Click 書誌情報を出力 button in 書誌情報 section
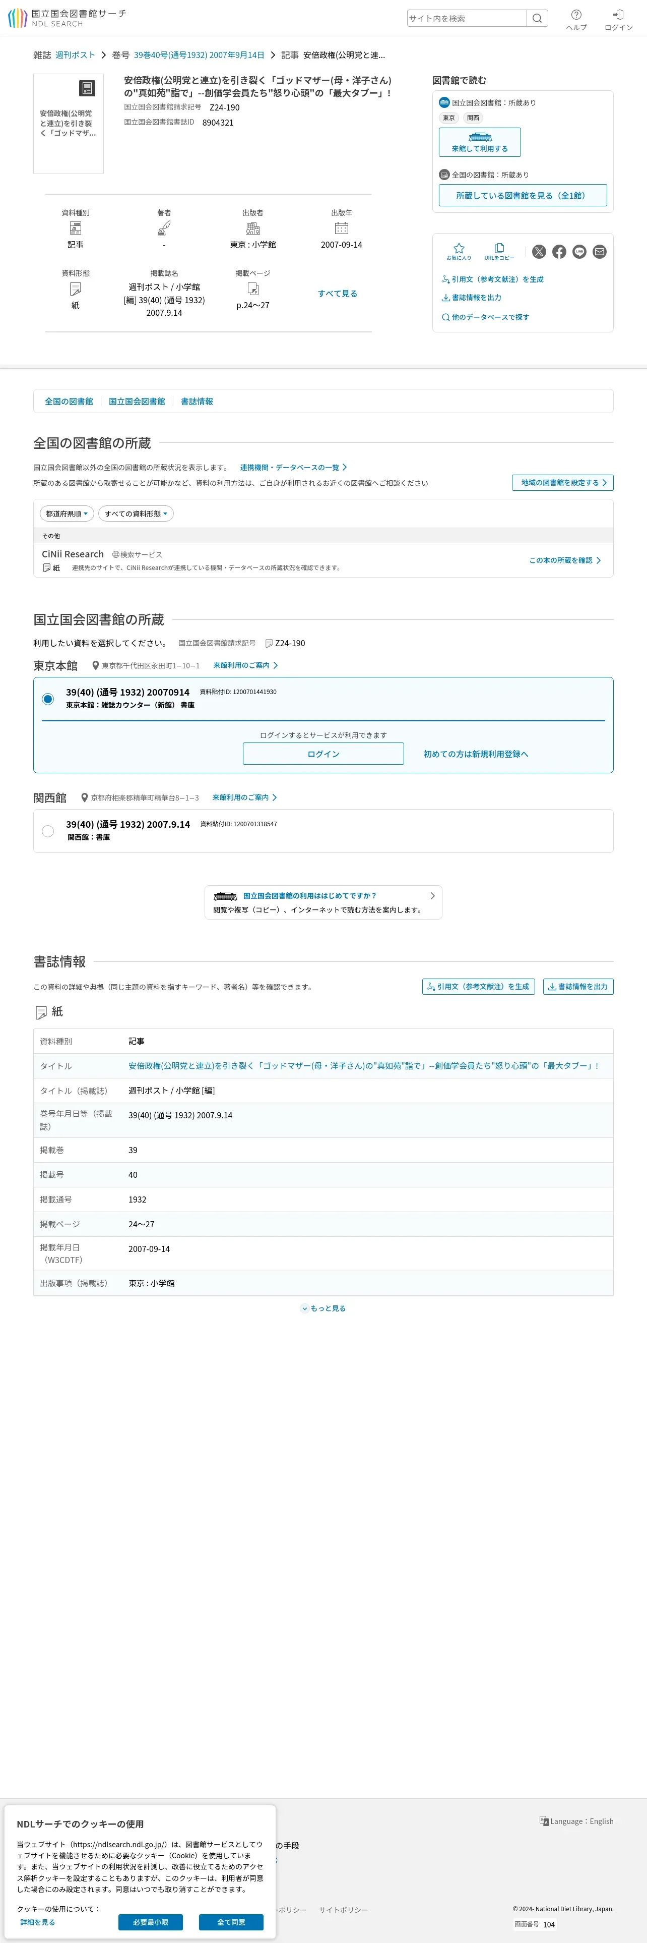The width and height of the screenshot is (647, 1943). (578, 987)
